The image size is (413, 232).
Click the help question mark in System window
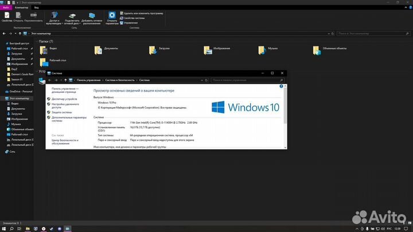click(282, 86)
